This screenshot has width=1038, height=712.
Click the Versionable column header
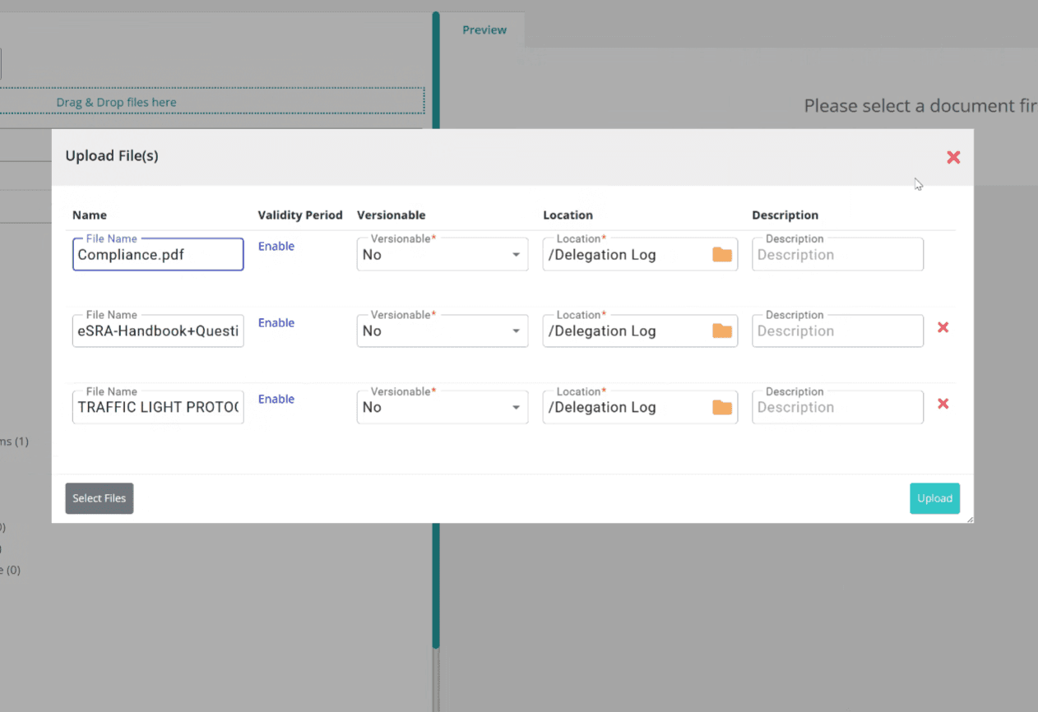click(x=392, y=215)
